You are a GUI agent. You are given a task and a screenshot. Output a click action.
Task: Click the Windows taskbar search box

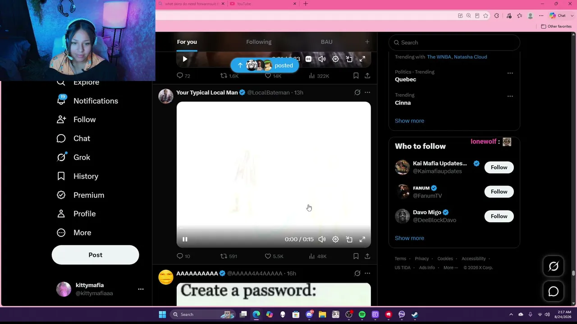tap(202, 315)
